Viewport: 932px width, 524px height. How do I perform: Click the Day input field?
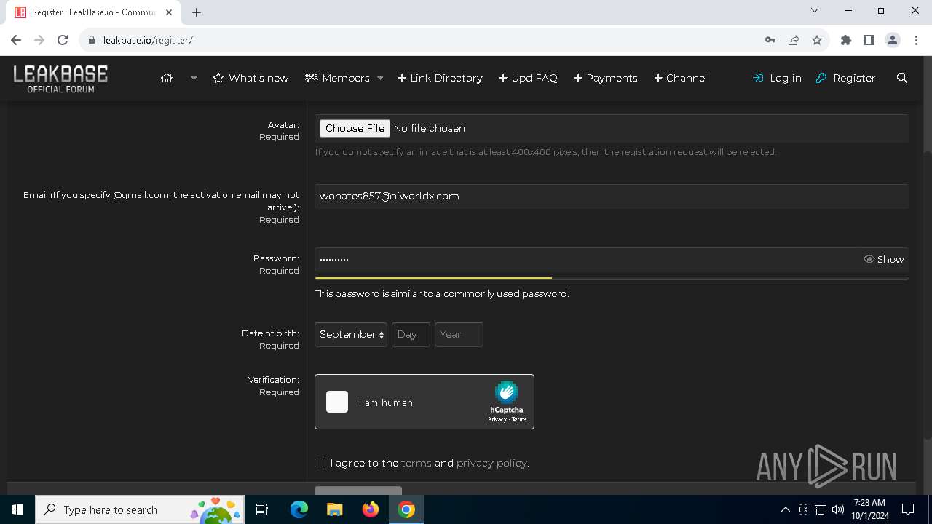pos(411,335)
